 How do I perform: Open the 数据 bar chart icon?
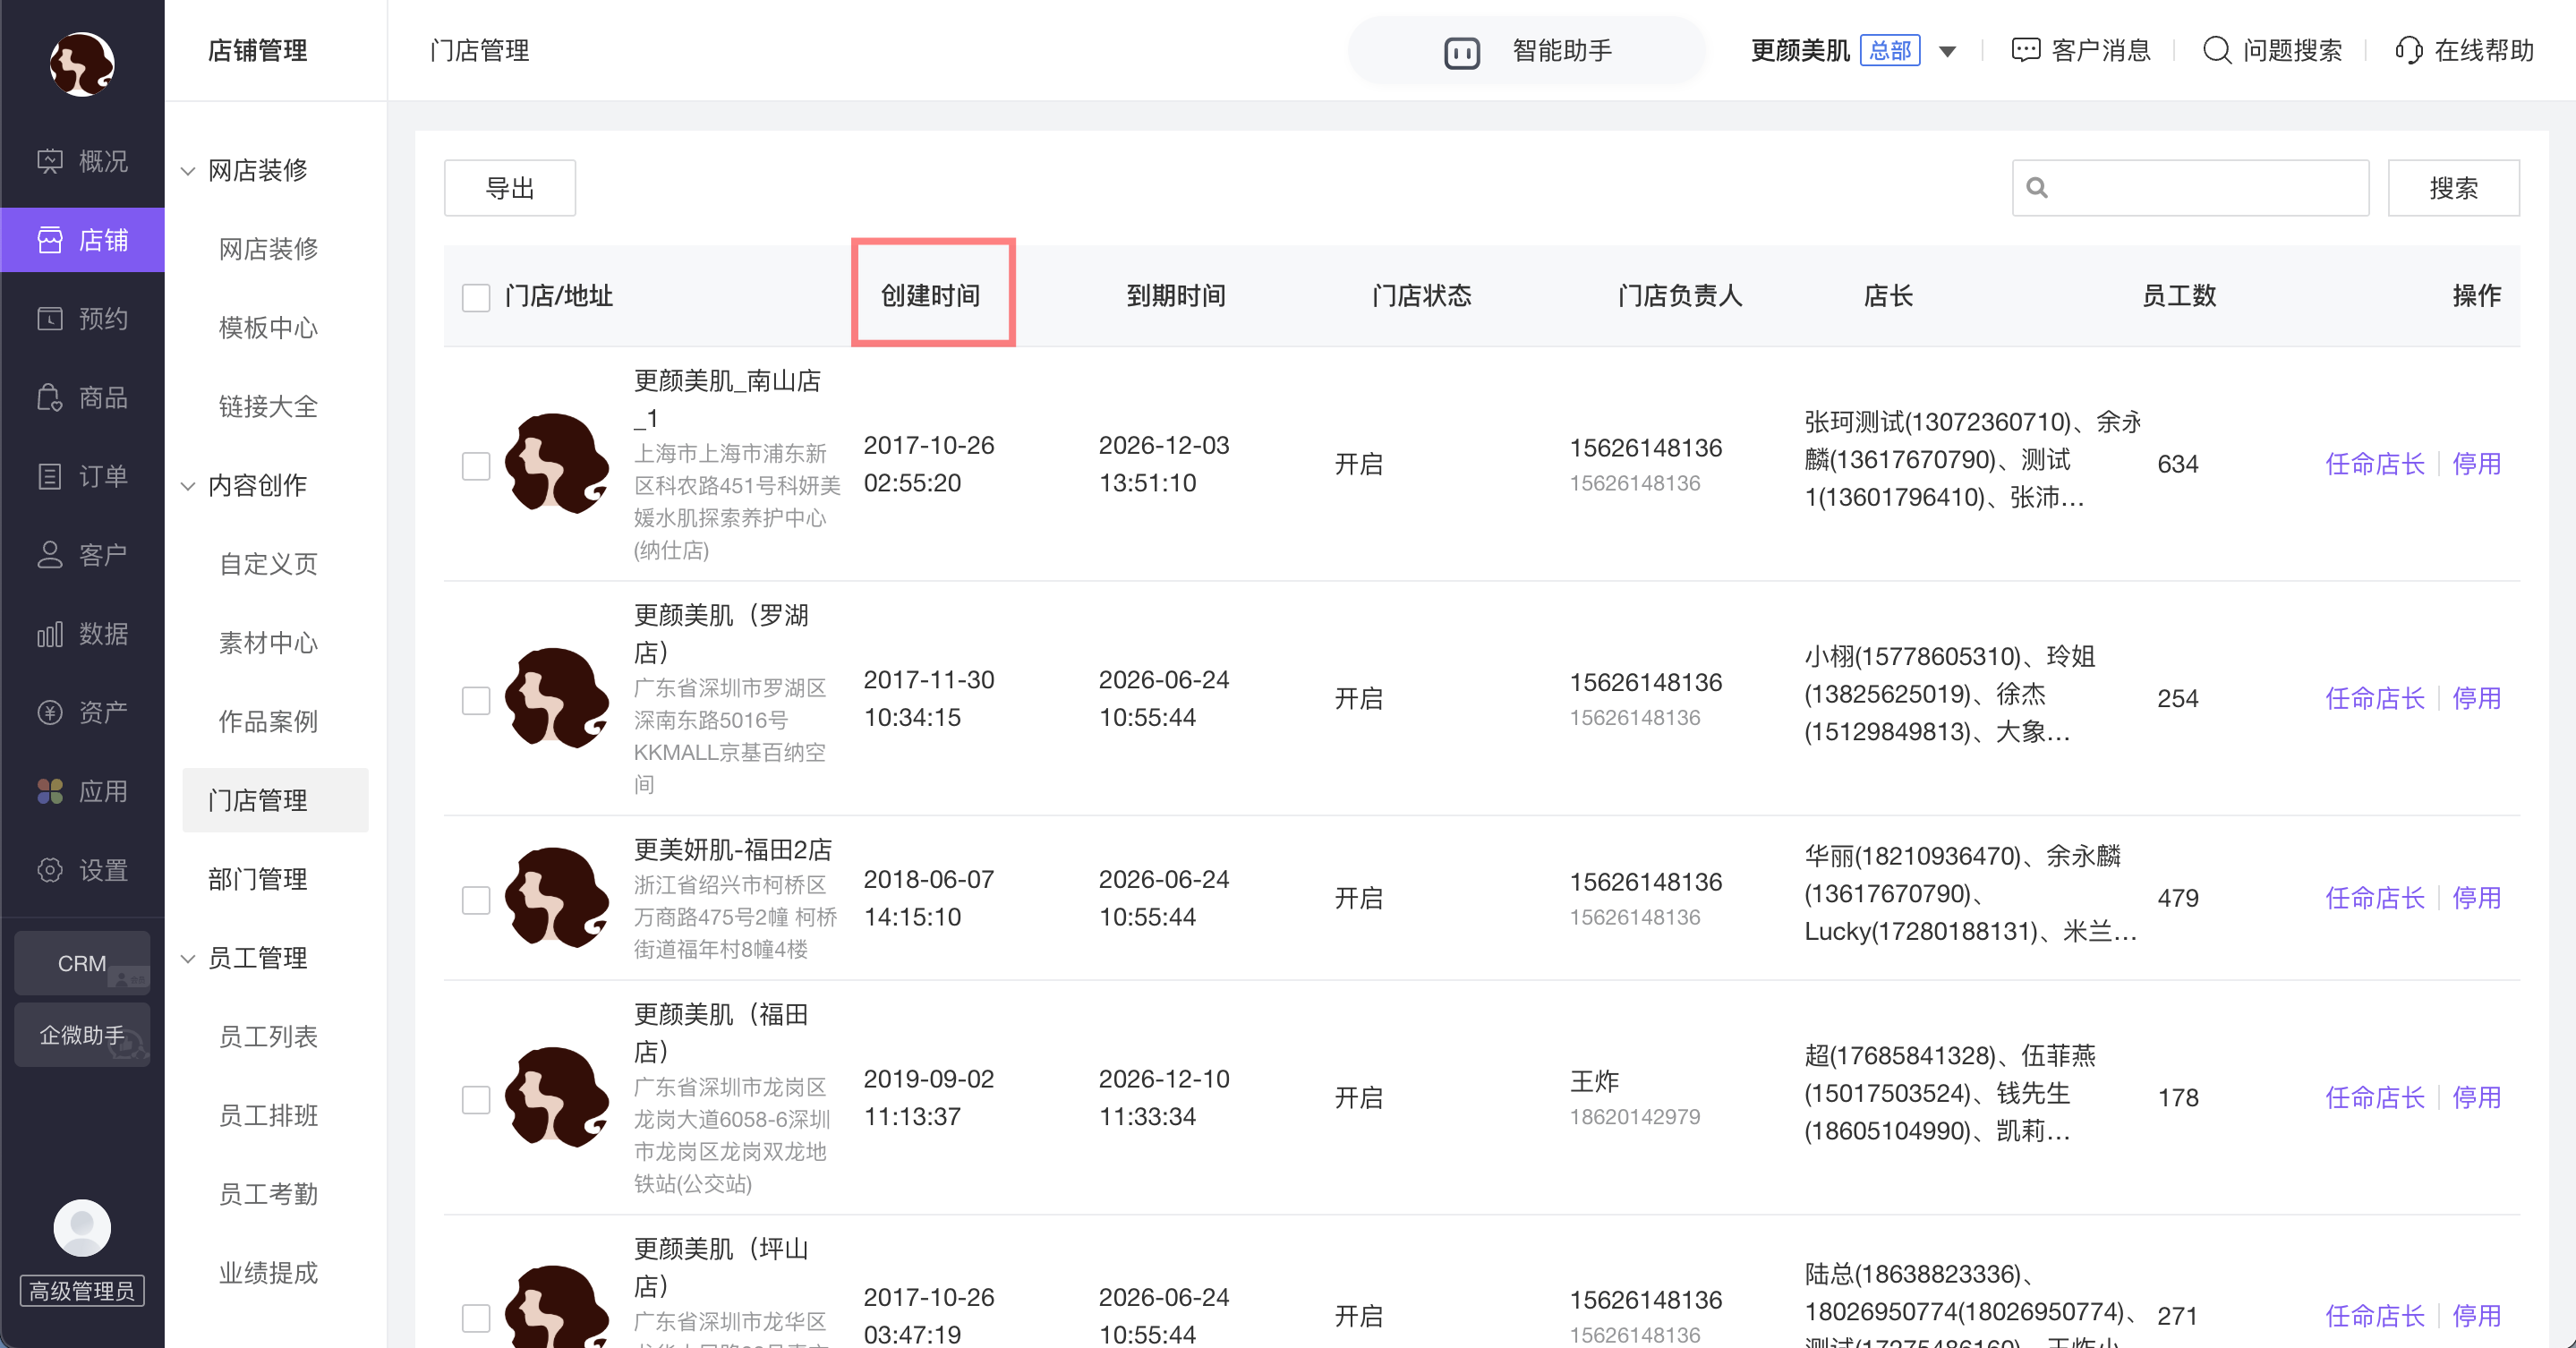tap(50, 634)
